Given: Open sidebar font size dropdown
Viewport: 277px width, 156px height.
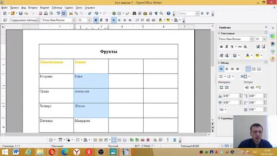Looking at the screenshot, I should coord(264,39).
